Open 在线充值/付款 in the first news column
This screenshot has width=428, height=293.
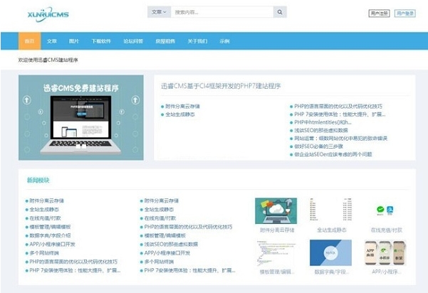click(x=45, y=218)
